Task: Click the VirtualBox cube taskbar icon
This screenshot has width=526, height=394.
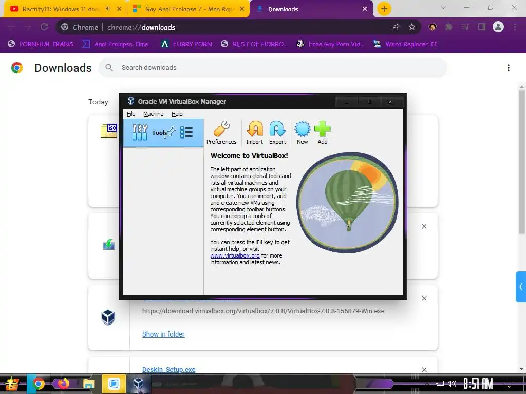Action: pyautogui.click(x=138, y=384)
